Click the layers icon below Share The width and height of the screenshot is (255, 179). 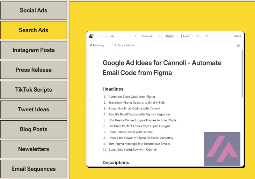click(238, 45)
